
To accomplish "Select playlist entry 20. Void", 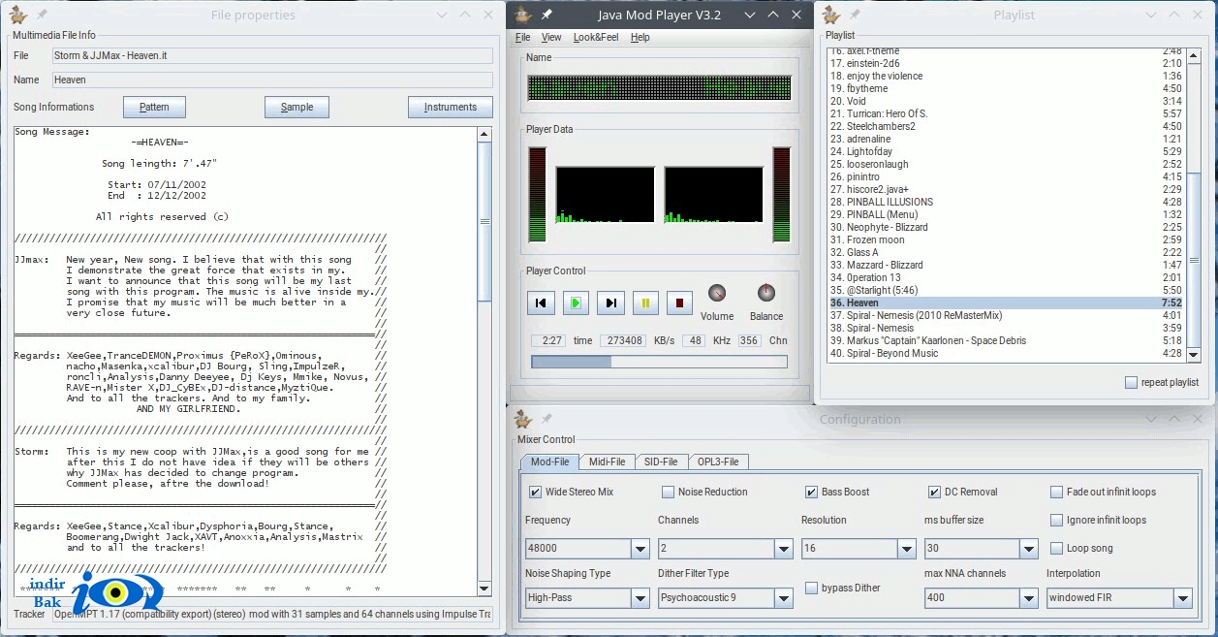I will click(1007, 101).
